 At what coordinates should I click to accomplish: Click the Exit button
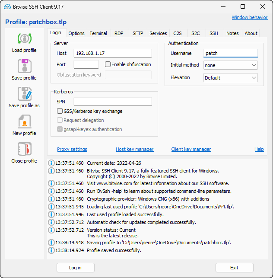point(235,268)
